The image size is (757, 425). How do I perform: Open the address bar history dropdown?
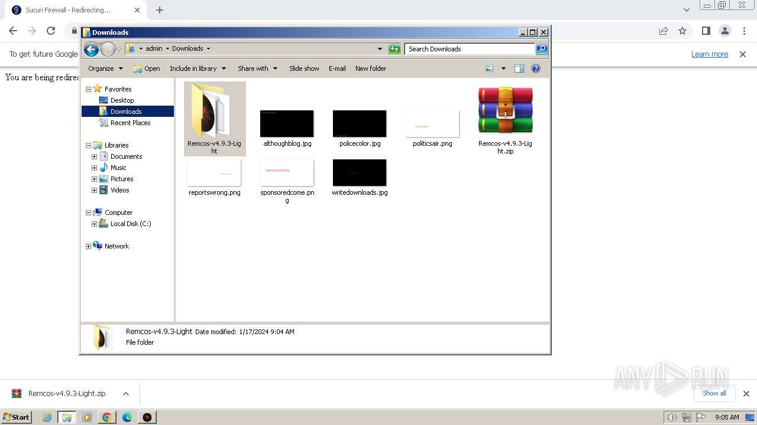pyautogui.click(x=380, y=49)
